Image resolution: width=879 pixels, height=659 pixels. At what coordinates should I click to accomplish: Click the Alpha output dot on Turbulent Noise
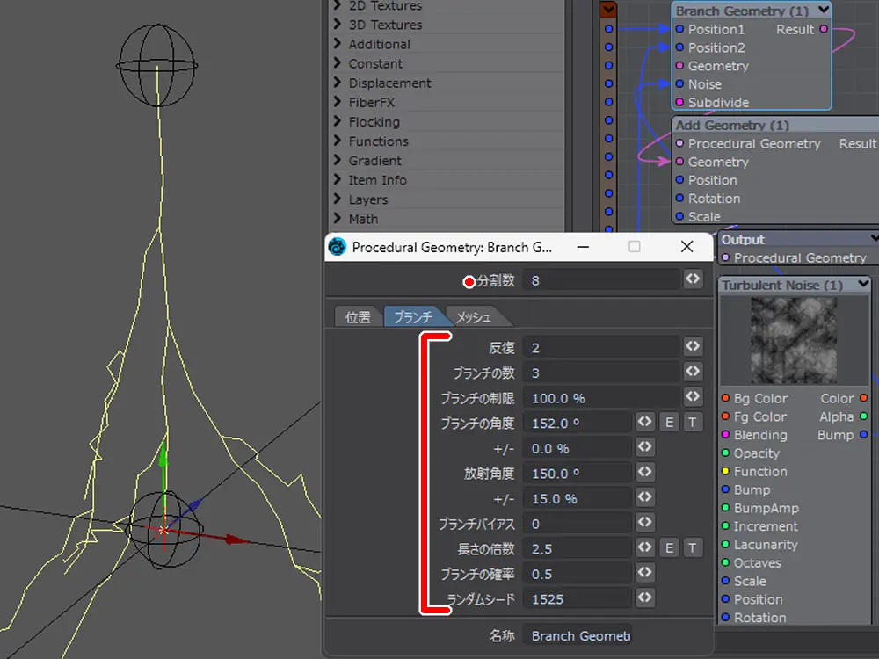(x=863, y=416)
